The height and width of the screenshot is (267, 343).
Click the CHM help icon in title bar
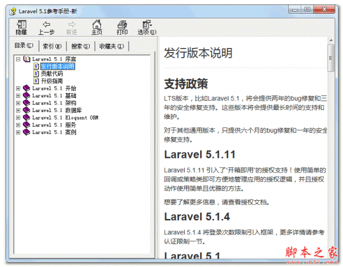[x=13, y=11]
